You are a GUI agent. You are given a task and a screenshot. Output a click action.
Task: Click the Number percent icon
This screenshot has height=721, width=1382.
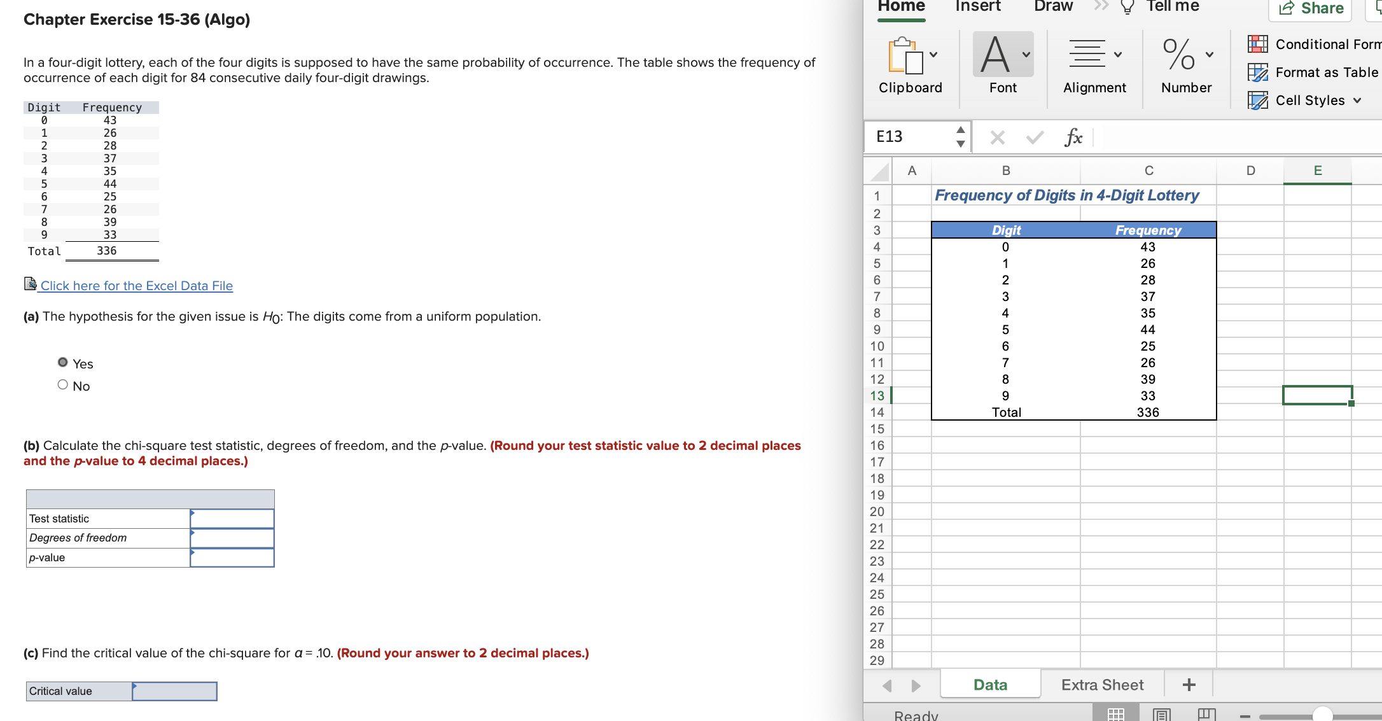(x=1179, y=55)
